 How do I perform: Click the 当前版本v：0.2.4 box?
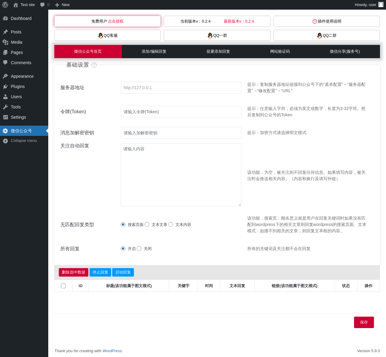coord(217,21)
